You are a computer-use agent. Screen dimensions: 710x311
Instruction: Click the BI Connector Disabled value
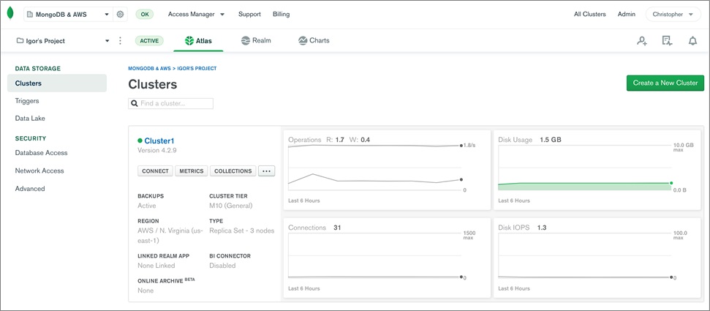coord(222,265)
